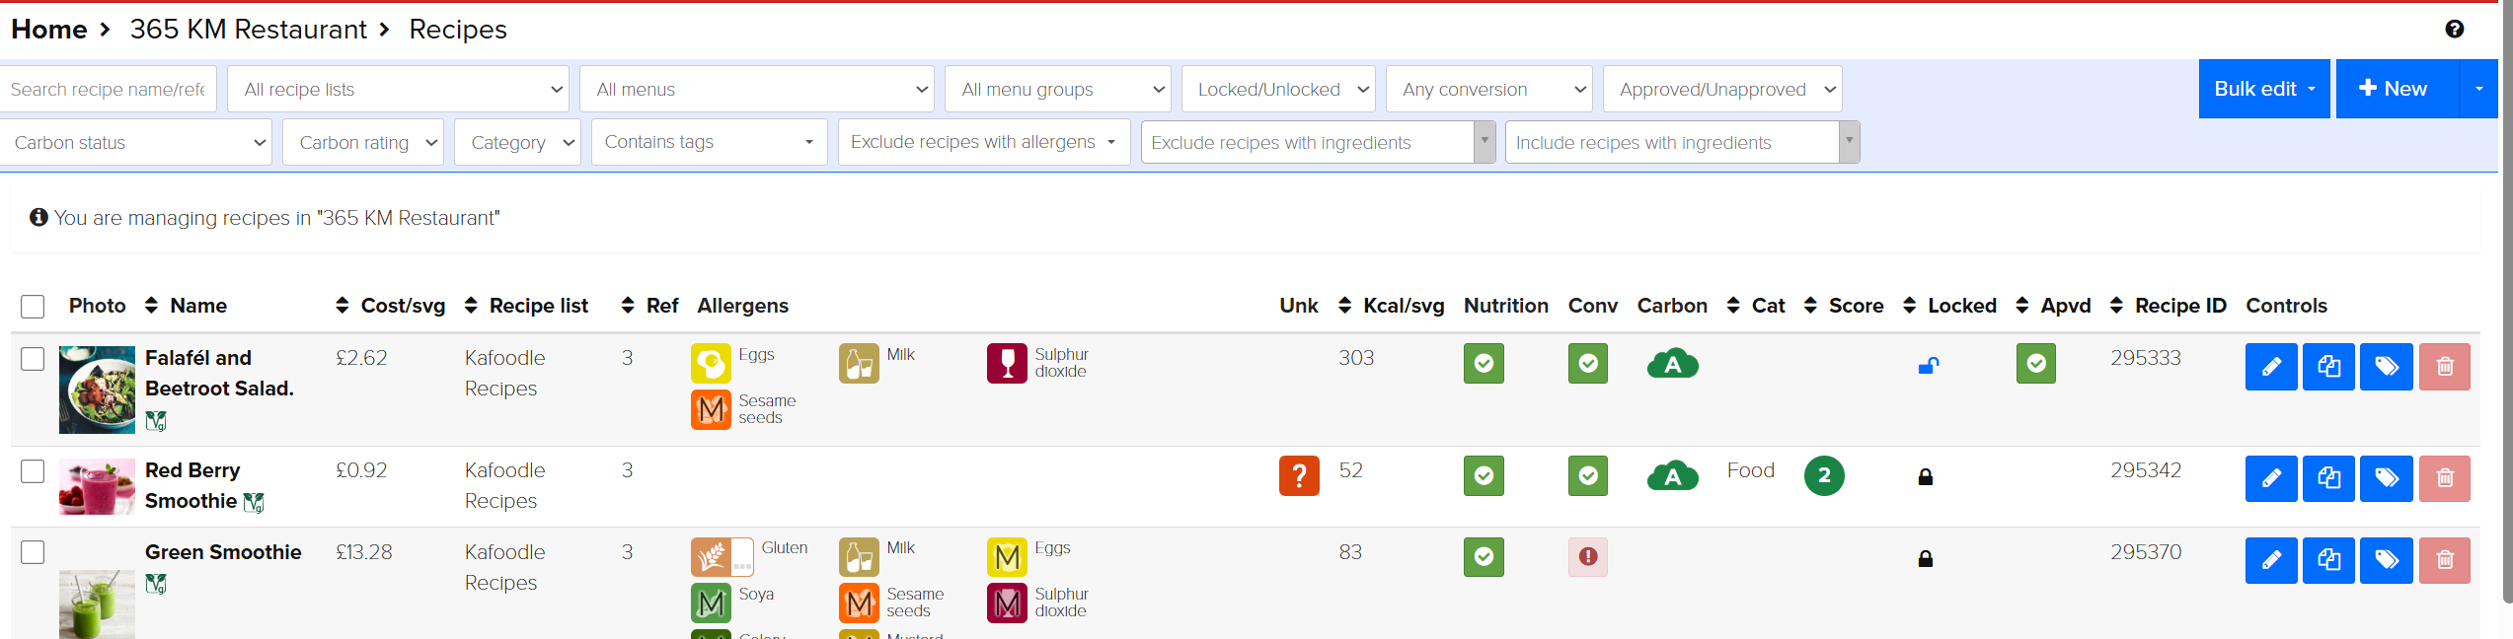This screenshot has width=2513, height=639.
Task: Click the Carbon A rating for Falafél and Beetroot Salad
Action: click(x=1672, y=363)
